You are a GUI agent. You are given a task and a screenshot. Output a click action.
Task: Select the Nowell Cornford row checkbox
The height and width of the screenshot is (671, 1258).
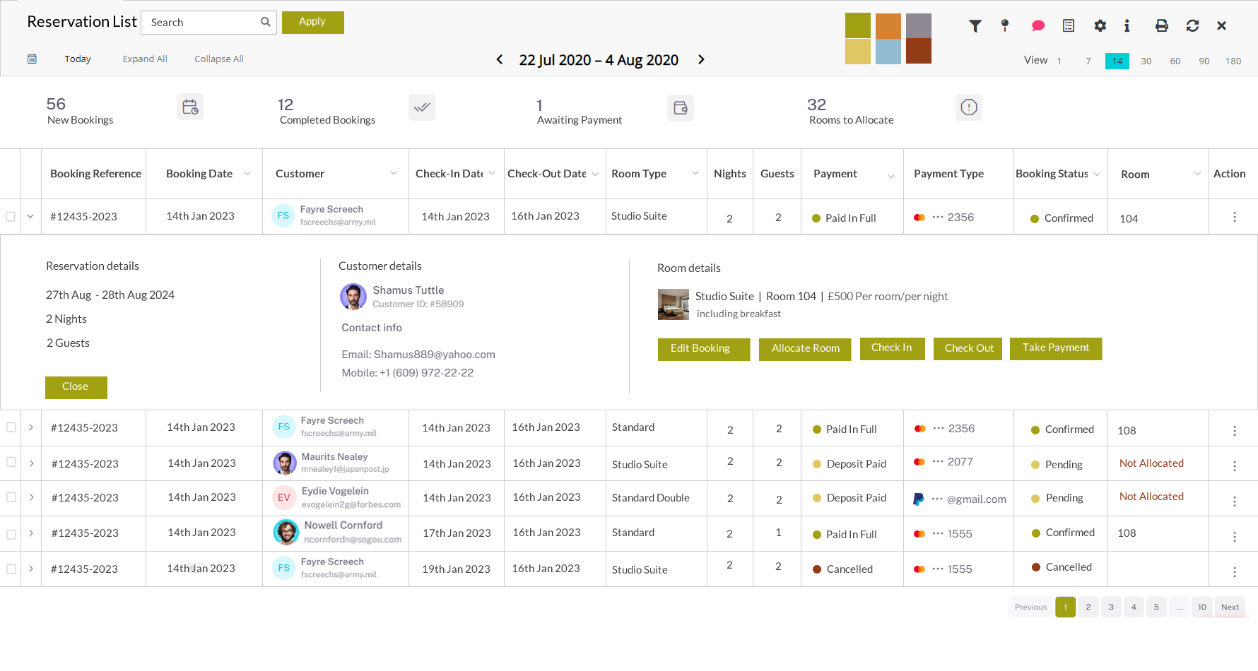click(x=11, y=534)
